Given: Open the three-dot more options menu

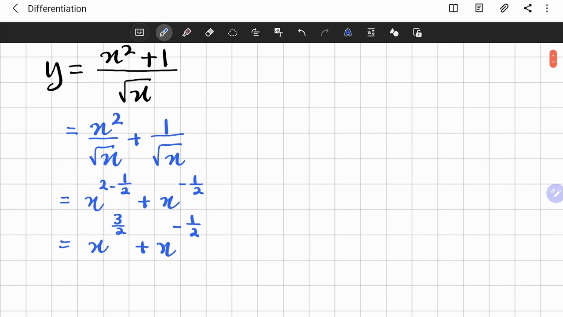Looking at the screenshot, I should [x=547, y=8].
